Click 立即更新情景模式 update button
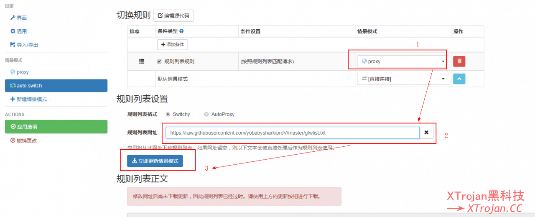 (x=155, y=161)
